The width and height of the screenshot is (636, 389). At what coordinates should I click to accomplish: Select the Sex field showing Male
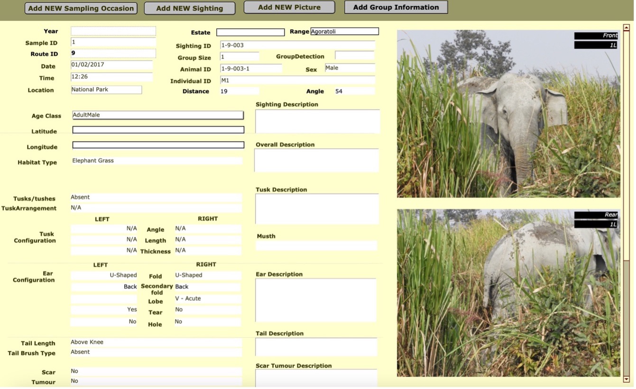(x=350, y=68)
